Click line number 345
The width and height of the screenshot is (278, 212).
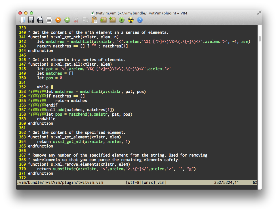tap(22, 55)
